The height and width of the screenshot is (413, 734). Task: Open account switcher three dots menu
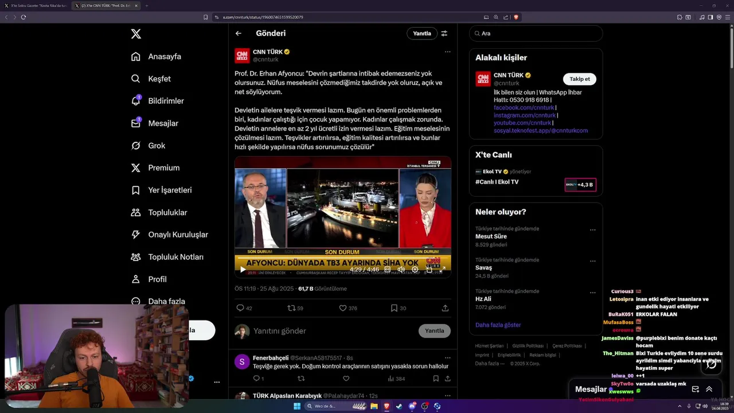[x=217, y=382]
